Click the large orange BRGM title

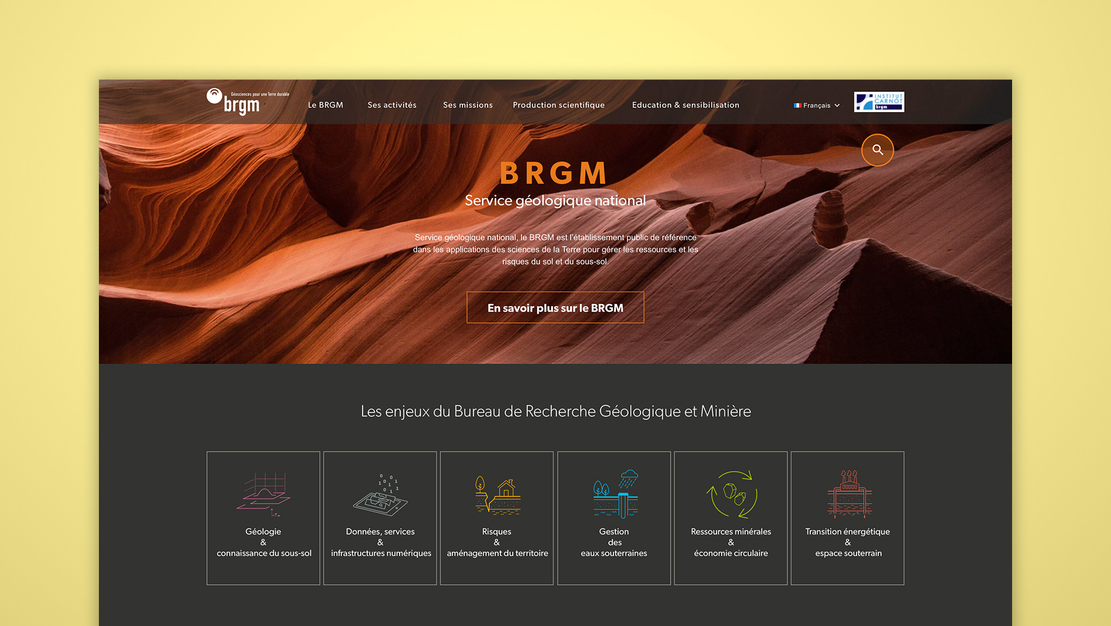tap(553, 173)
